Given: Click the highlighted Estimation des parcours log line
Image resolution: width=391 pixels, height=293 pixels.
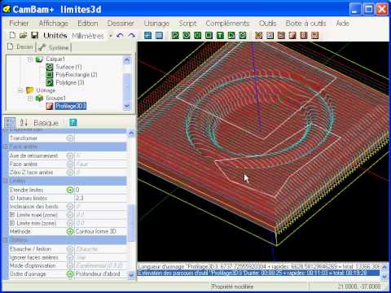Looking at the screenshot, I should (x=259, y=273).
